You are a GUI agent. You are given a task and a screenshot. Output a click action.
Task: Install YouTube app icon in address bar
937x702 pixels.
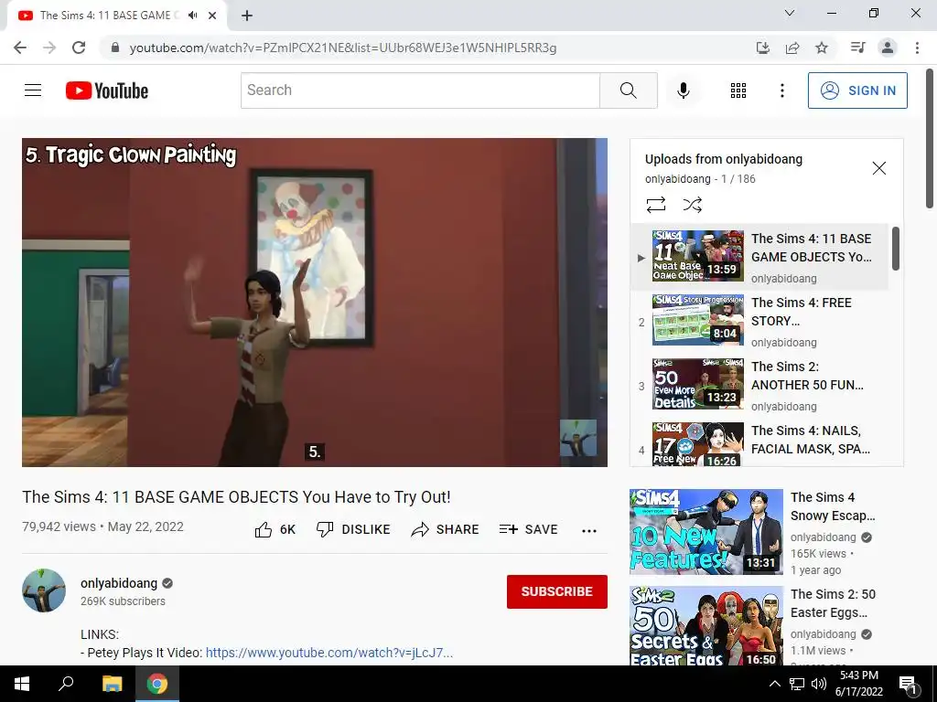point(762,48)
